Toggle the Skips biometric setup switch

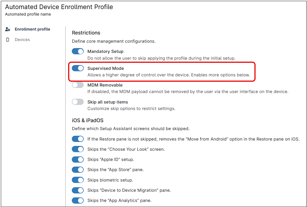(x=78, y=180)
